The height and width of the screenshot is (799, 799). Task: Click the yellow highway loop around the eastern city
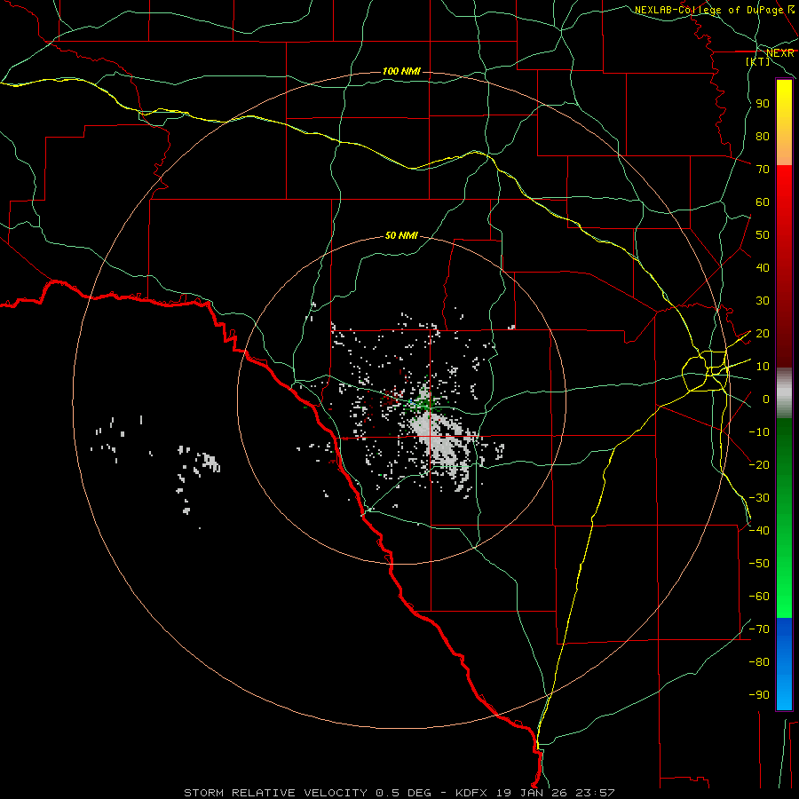pyautogui.click(x=706, y=372)
